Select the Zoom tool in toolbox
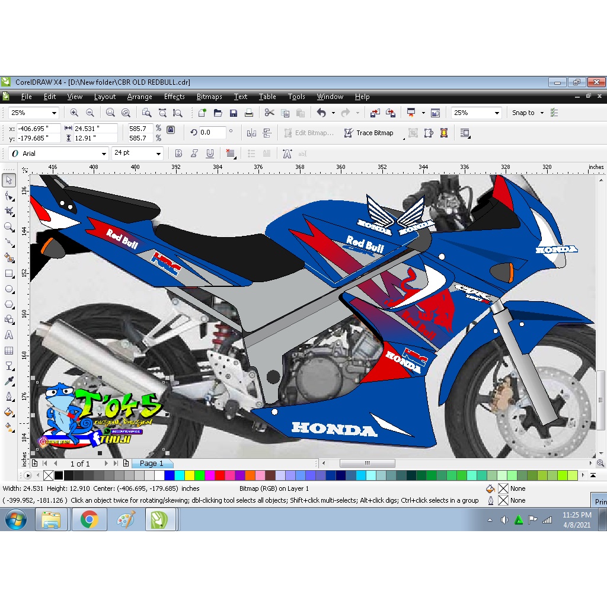The image size is (607, 607). 9,227
